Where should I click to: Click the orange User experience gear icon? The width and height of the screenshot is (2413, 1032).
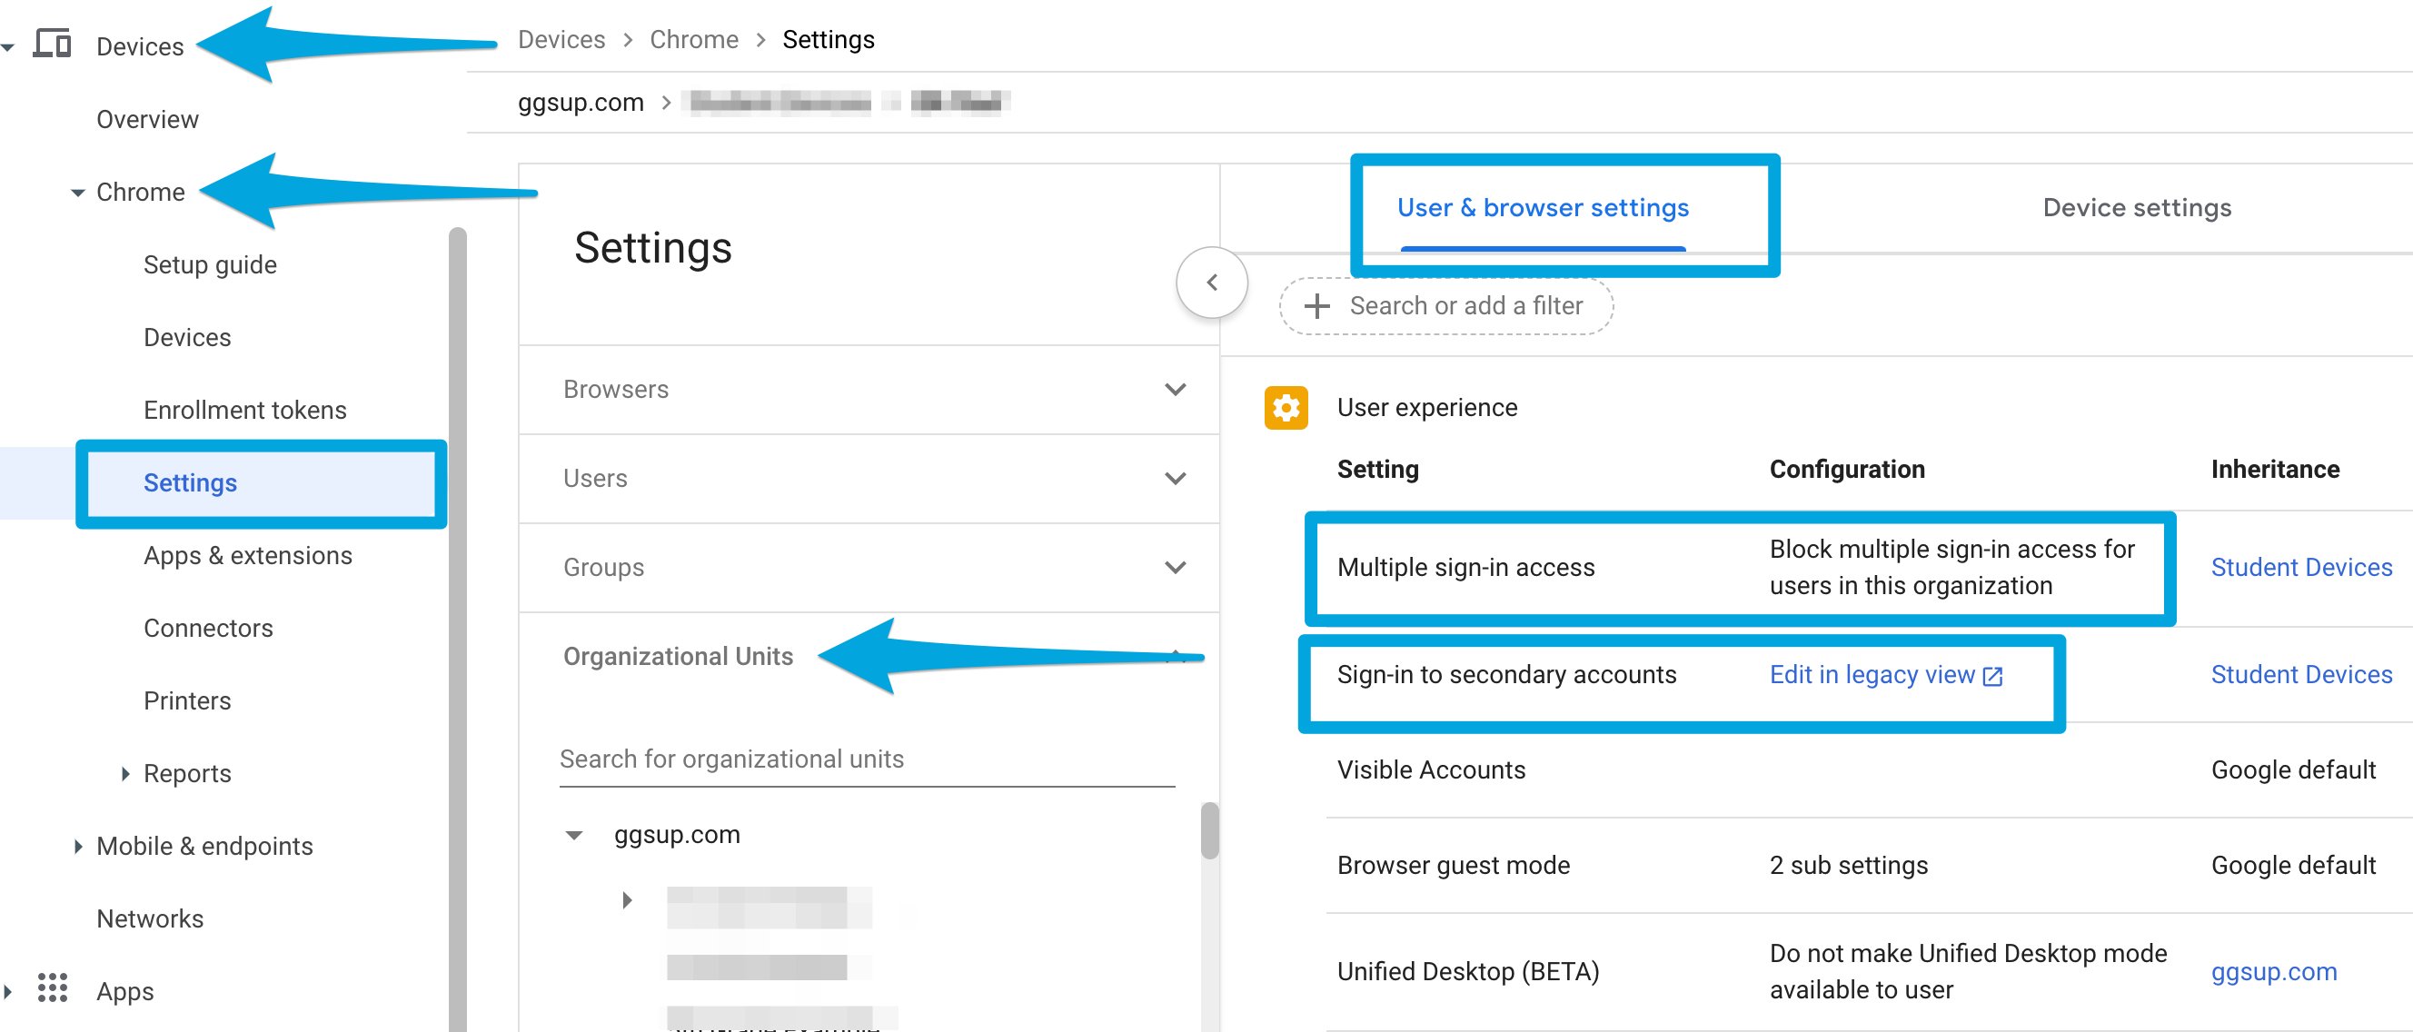(1286, 407)
